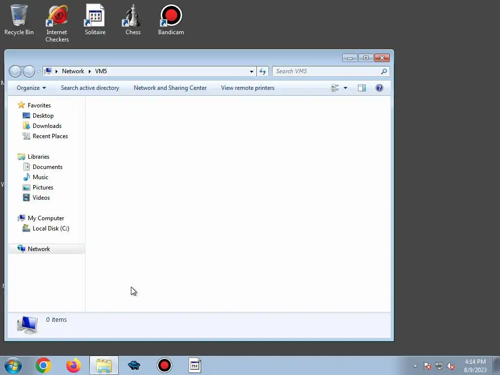Close the VM5 Explorer window

pos(382,58)
